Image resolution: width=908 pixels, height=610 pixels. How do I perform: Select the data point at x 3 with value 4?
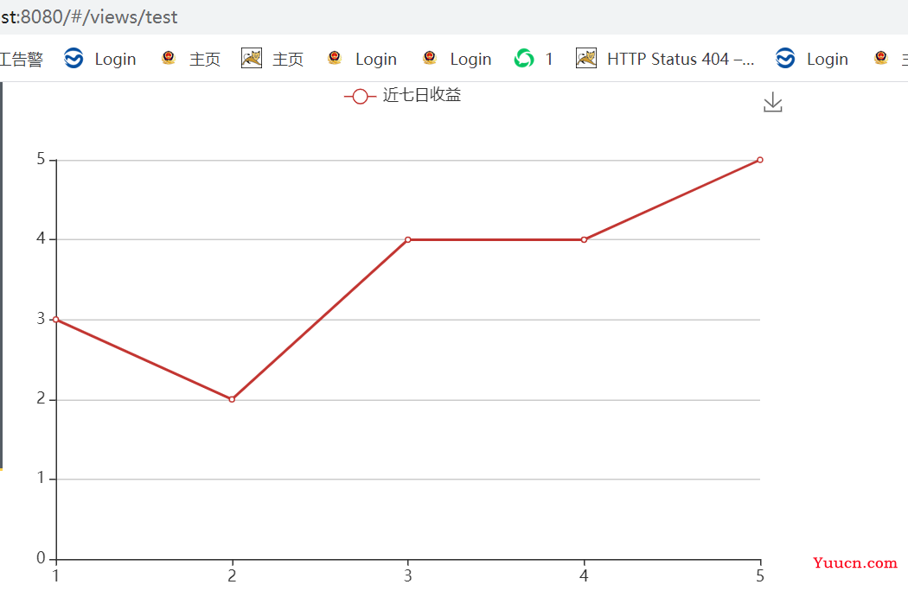[x=407, y=239]
